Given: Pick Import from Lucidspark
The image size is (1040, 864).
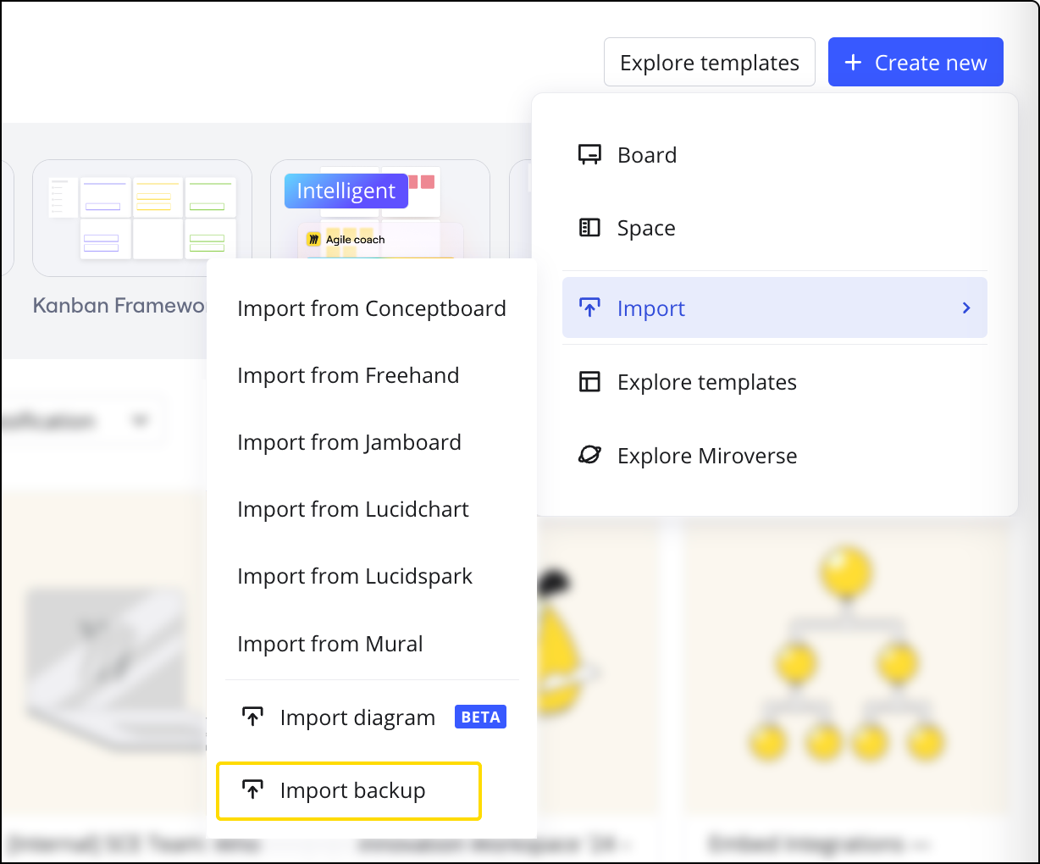Looking at the screenshot, I should 355,576.
